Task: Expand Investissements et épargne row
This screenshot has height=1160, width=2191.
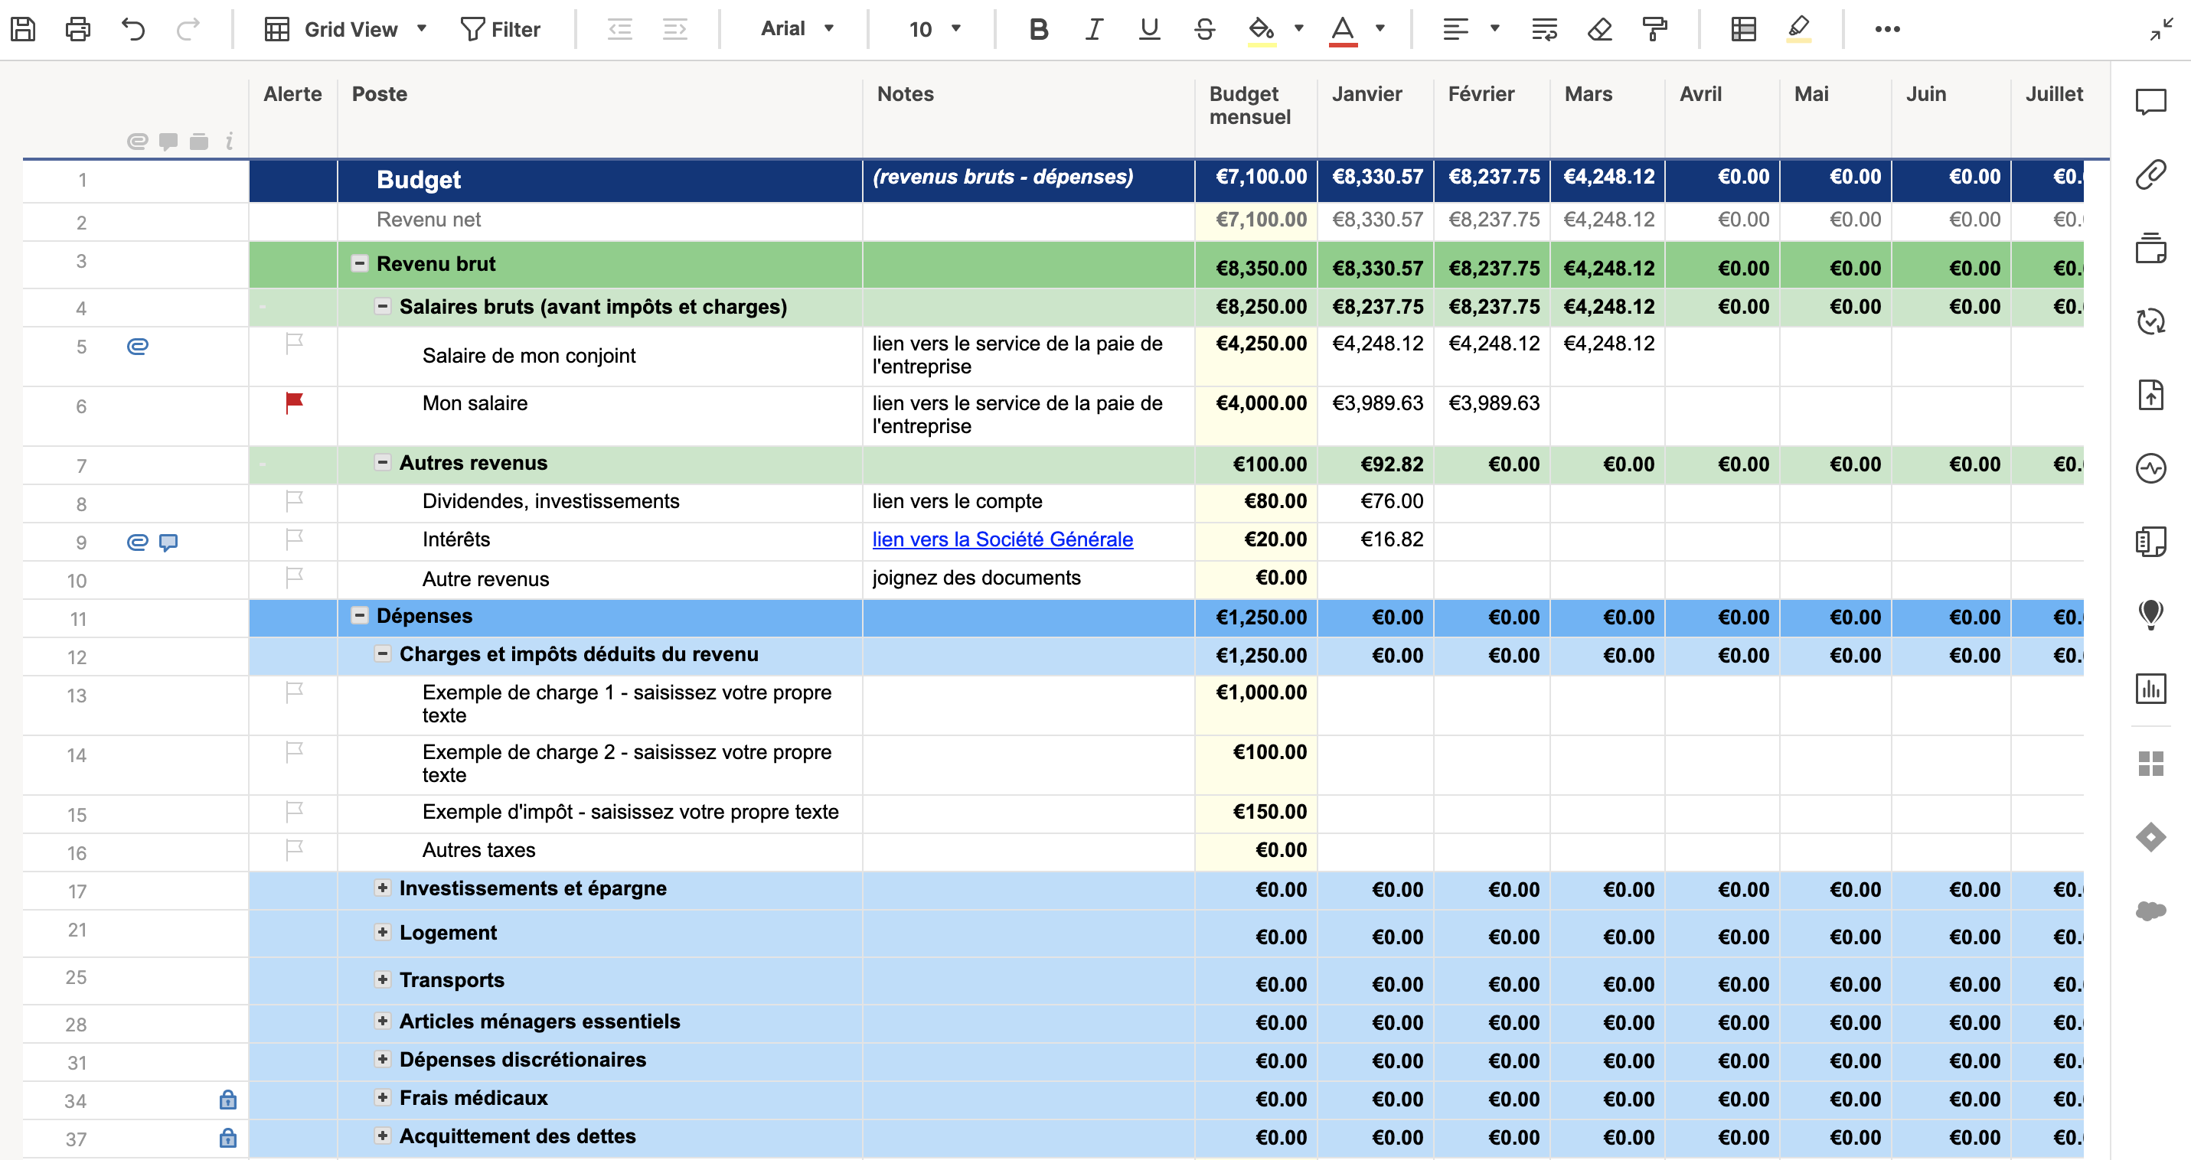Action: tap(383, 888)
